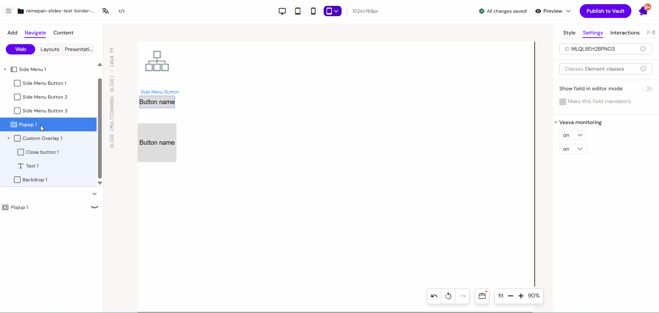The image size is (659, 313).
Task: Switch to the Add tab
Action: (12, 33)
